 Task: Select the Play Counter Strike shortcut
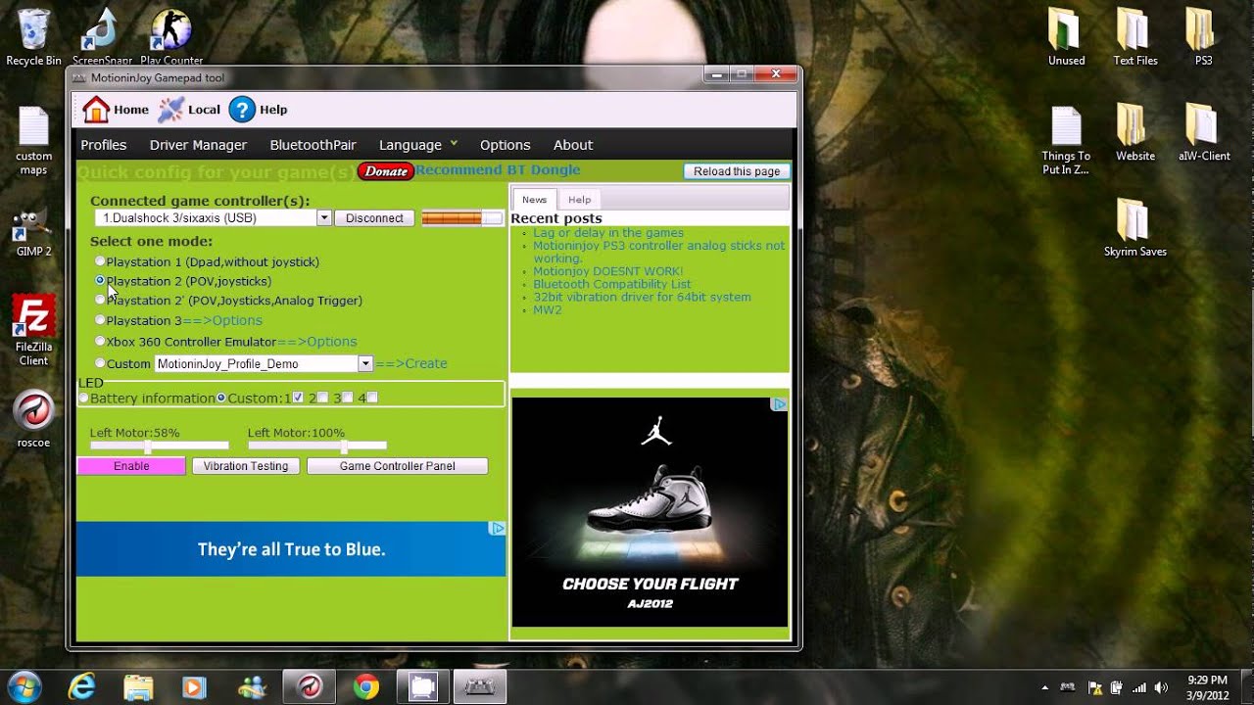click(x=171, y=37)
